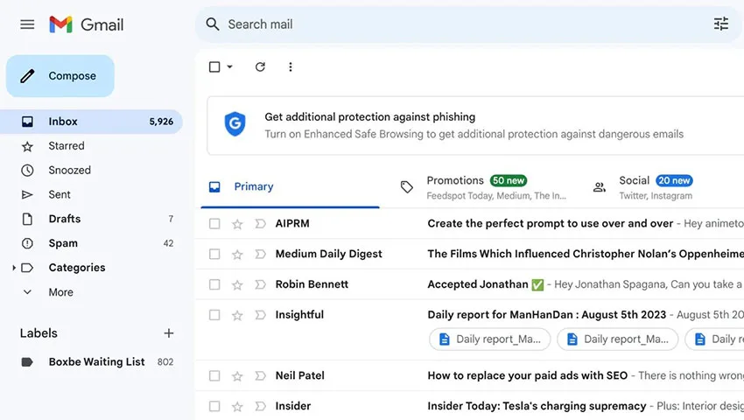This screenshot has width=744, height=420.
Task: Mark Robin Bennett email as important
Action: pos(260,284)
